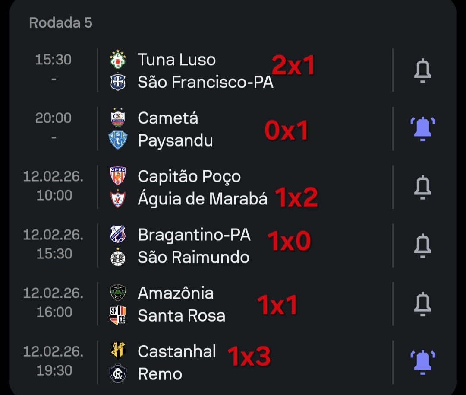
Task: Disable the alert bell for Cametá vs Paysandu
Action: point(422,129)
